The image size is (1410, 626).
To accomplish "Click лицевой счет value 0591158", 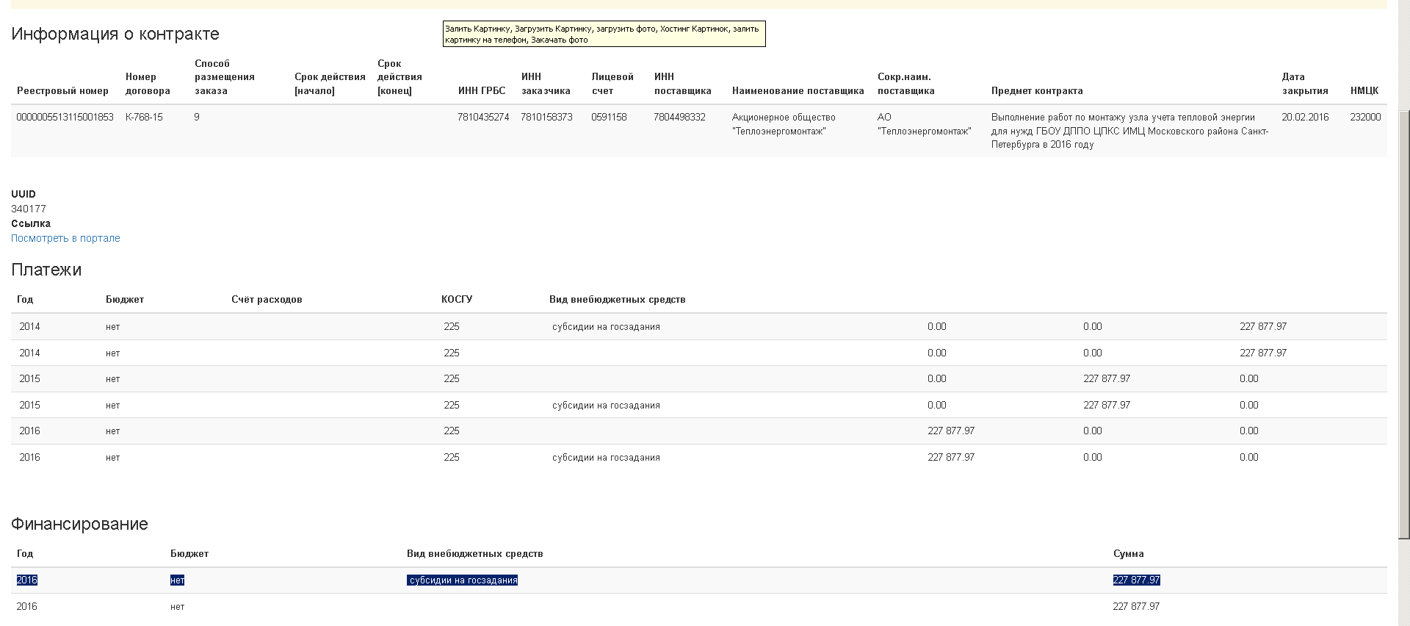I will [609, 117].
